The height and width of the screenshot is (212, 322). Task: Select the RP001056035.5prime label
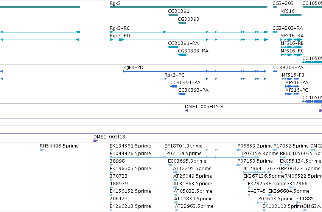(x=301, y=154)
